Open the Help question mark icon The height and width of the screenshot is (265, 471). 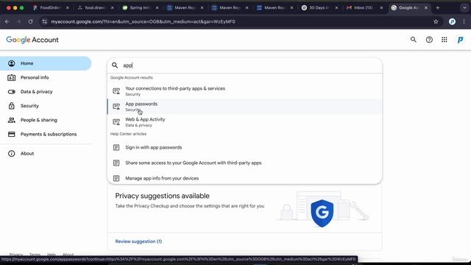tap(429, 39)
